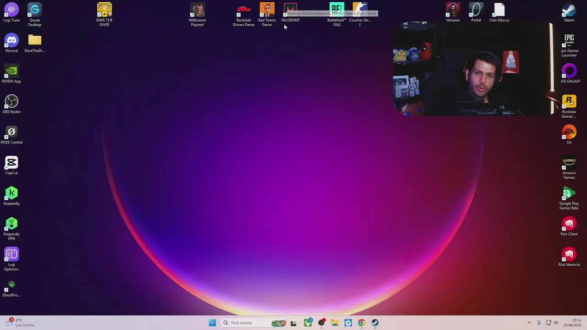
Task: Open the Xbox app from the taskbar
Action: 308,323
